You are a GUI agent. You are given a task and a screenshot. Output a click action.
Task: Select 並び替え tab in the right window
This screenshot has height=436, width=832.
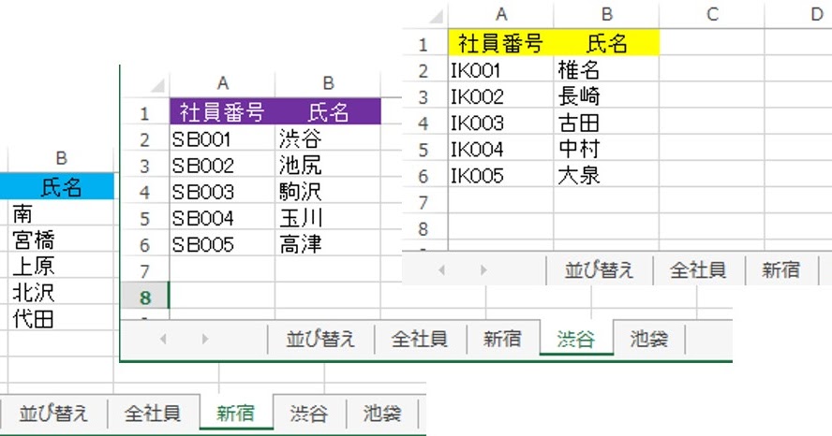[x=600, y=269]
